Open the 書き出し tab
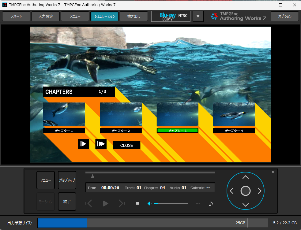 134,17
